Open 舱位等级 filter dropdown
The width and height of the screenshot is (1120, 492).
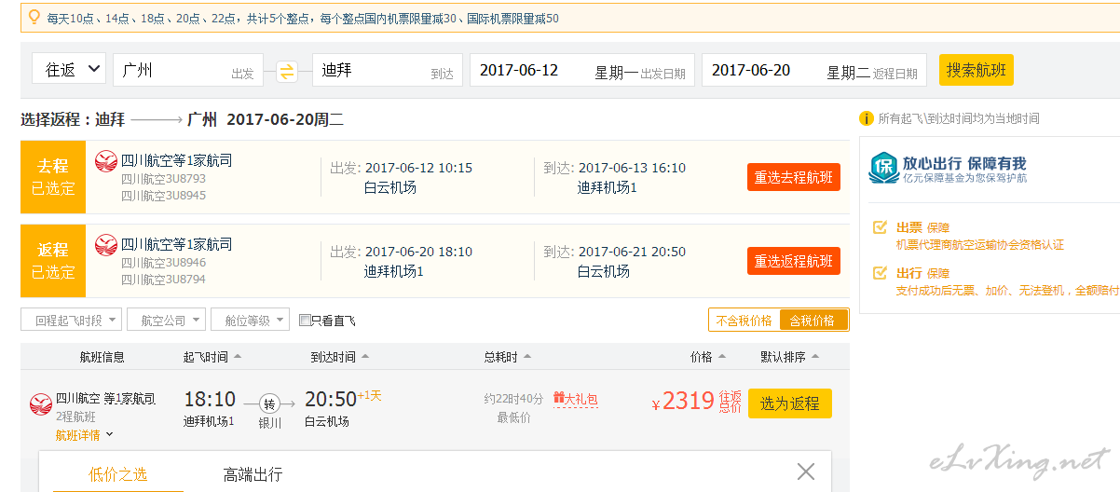(x=251, y=320)
